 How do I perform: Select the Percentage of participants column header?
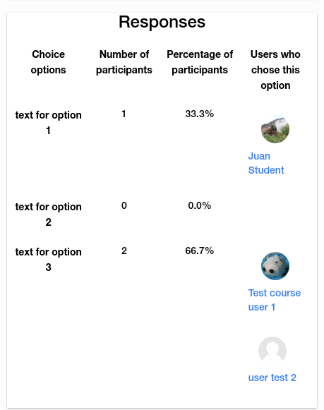pos(200,62)
